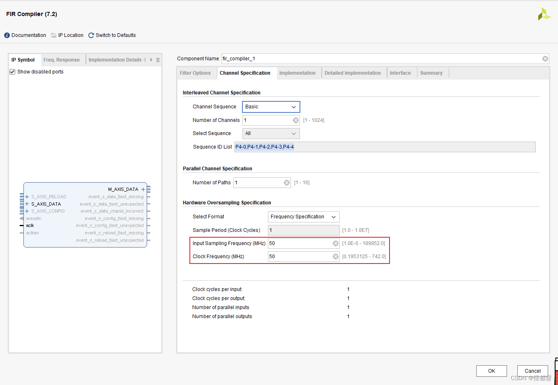Switch to the Filter Options tab
The width and height of the screenshot is (558, 385).
tap(195, 73)
